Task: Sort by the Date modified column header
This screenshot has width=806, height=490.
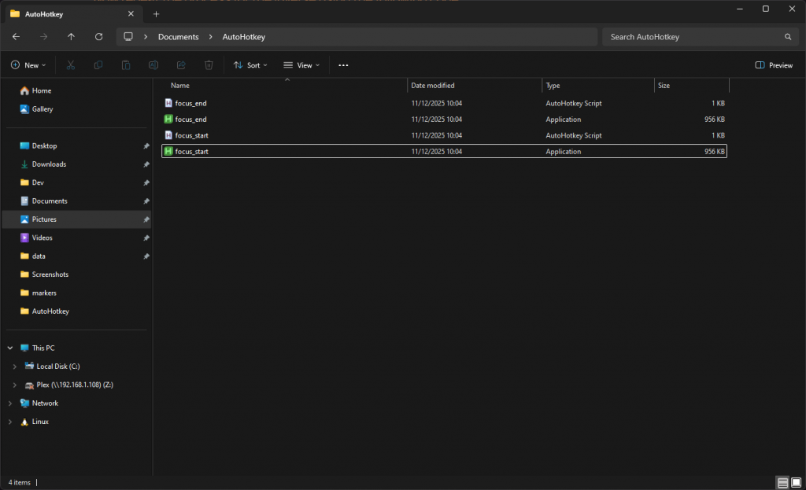Action: pyautogui.click(x=433, y=85)
